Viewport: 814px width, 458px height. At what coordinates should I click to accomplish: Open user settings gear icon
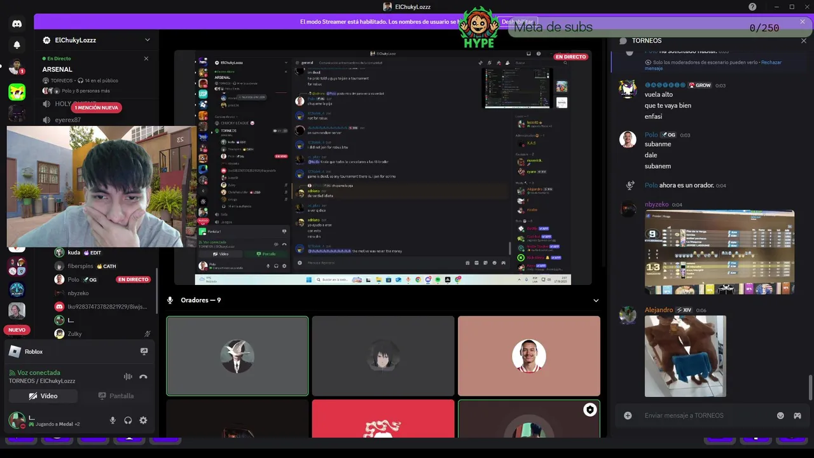click(x=143, y=420)
